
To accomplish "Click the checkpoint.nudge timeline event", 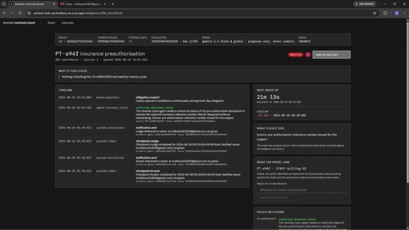I will (147, 141).
